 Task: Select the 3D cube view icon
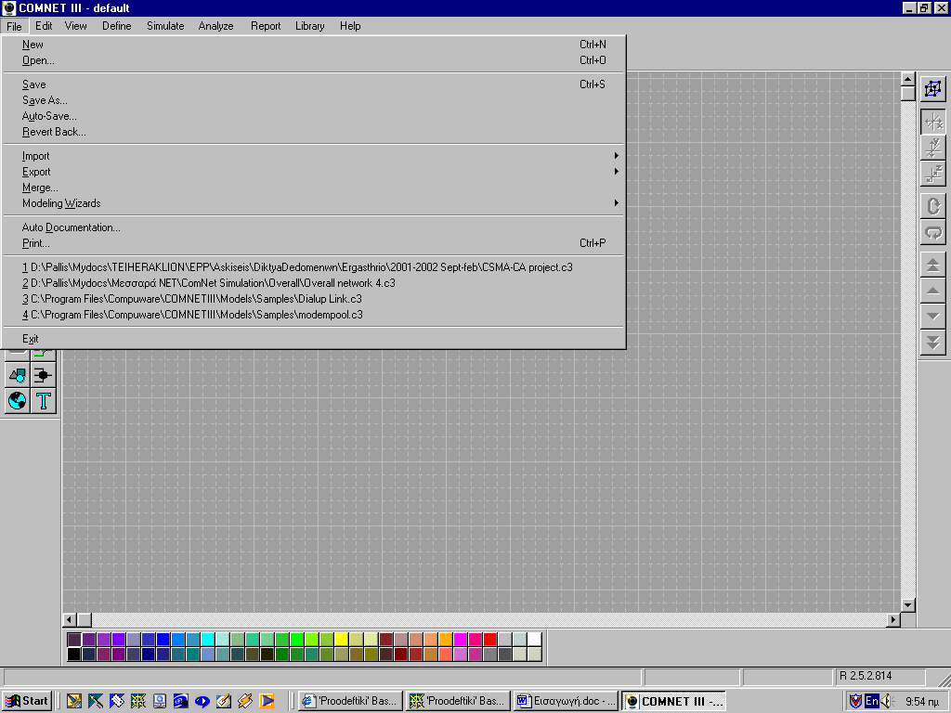(932, 89)
